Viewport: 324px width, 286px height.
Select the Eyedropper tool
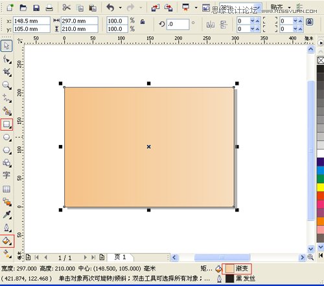click(x=7, y=215)
